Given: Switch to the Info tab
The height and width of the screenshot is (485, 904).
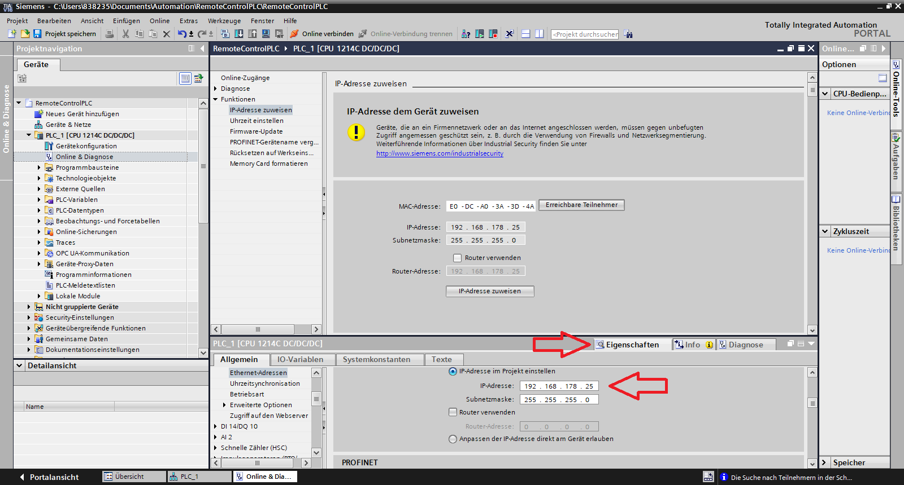Looking at the screenshot, I should [694, 345].
